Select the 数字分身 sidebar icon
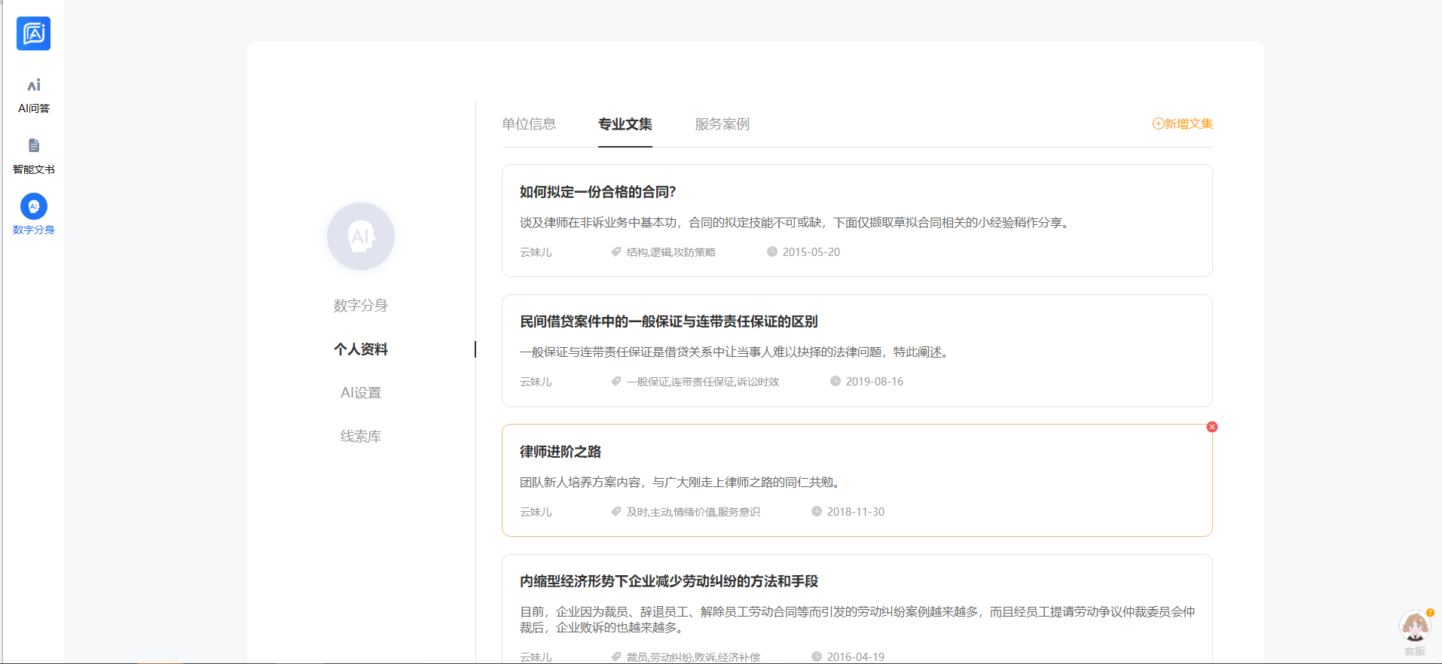 pyautogui.click(x=33, y=207)
